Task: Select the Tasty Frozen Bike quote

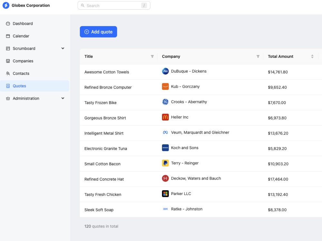Action: pos(100,103)
